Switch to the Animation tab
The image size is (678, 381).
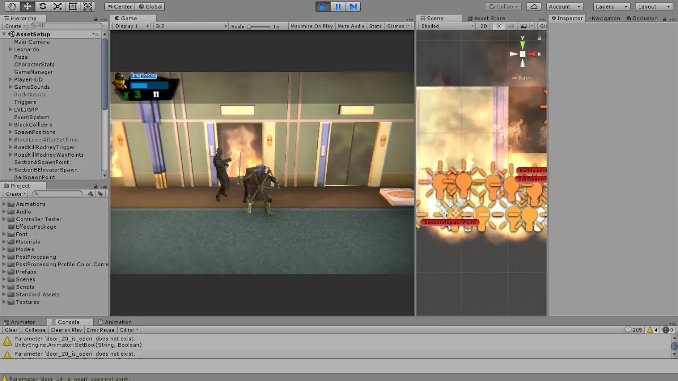coord(115,322)
